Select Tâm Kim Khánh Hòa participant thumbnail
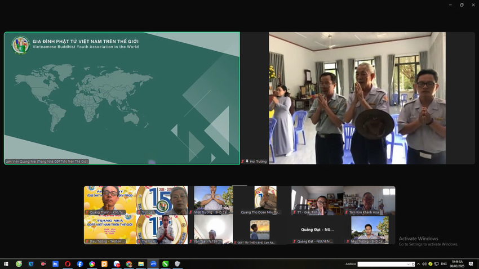 click(369, 200)
